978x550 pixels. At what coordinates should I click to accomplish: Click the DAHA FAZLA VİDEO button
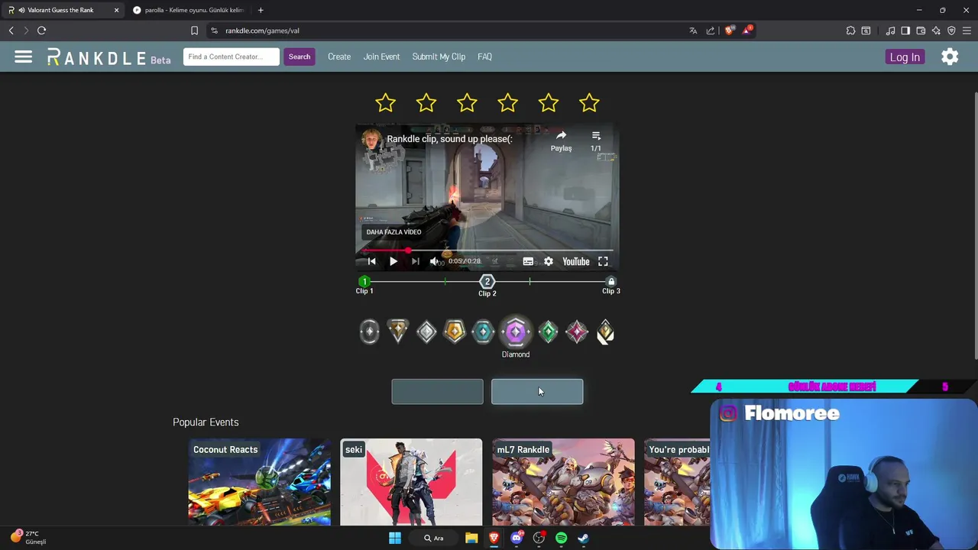393,232
